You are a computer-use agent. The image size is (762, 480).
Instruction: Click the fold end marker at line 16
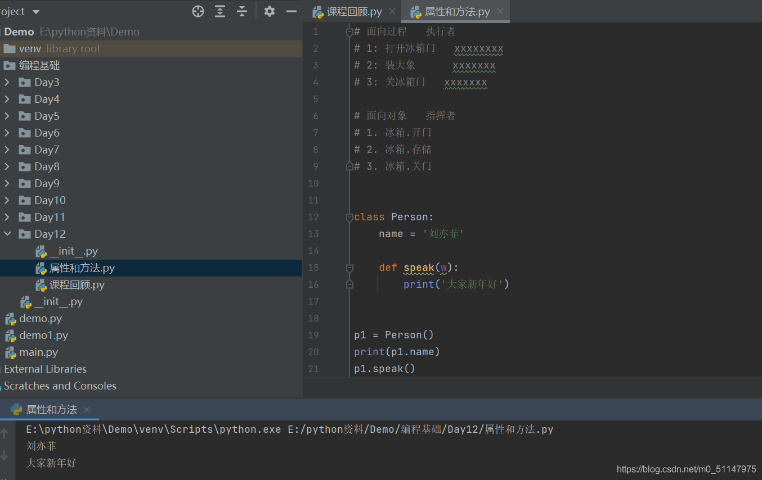(349, 284)
